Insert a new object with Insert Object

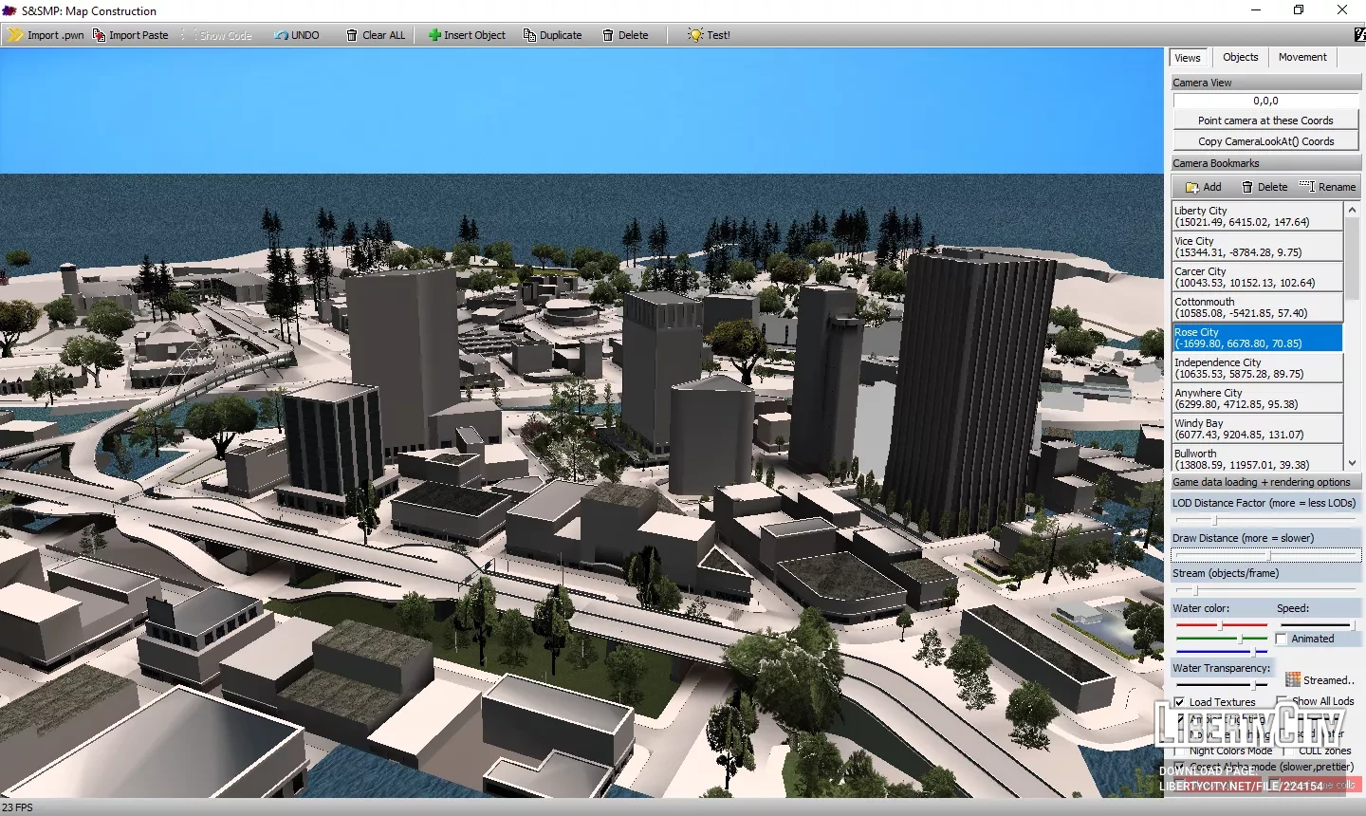pyautogui.click(x=467, y=35)
